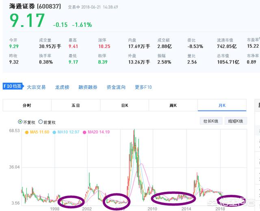Open the 周K chart tab

pyautogui.click(x=173, y=105)
